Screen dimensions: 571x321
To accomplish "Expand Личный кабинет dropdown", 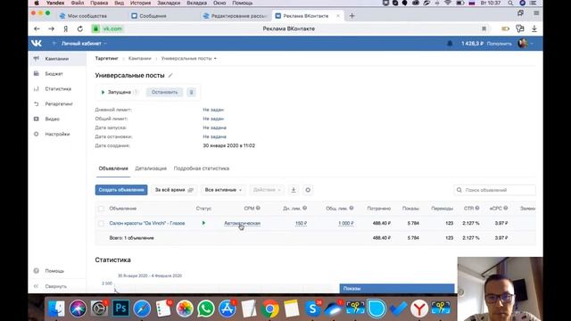I will pos(84,44).
